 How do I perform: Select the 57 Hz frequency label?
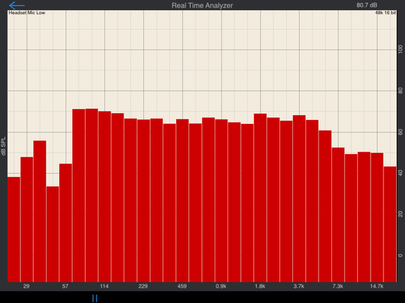tap(65, 286)
